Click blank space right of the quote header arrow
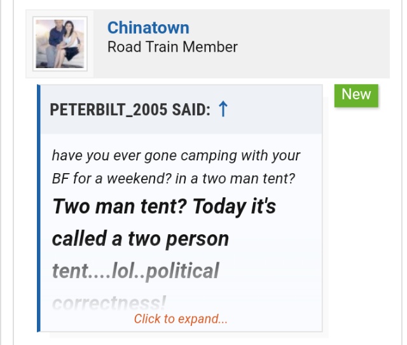The image size is (407, 345). click(x=280, y=109)
